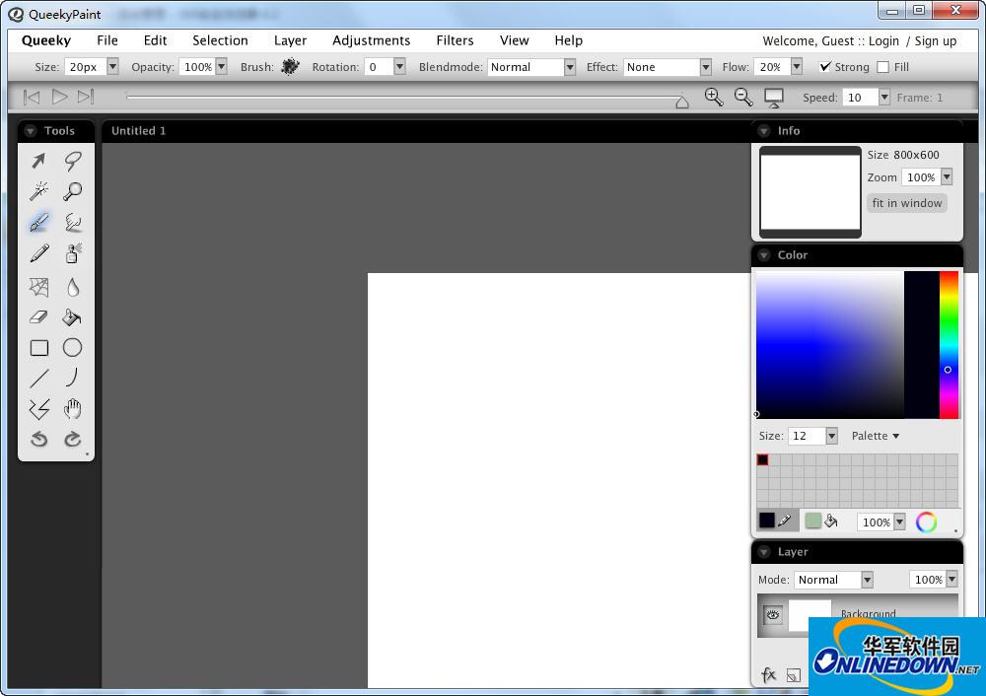The height and width of the screenshot is (696, 986).
Task: Choose the magnifier zoom tool in Tools
Action: click(72, 191)
